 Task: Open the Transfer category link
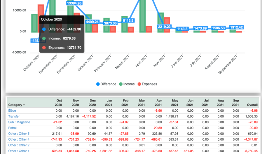click(14, 116)
